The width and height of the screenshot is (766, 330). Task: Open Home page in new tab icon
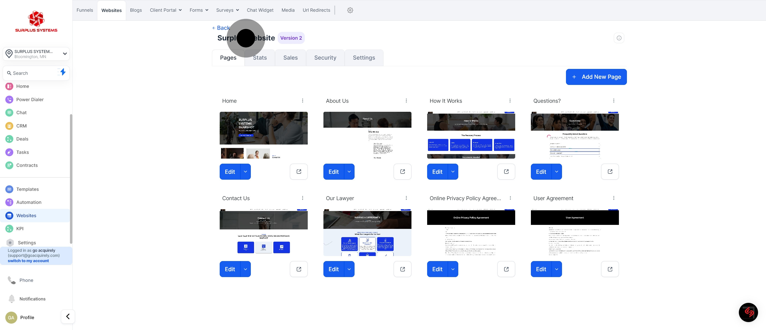(x=298, y=172)
